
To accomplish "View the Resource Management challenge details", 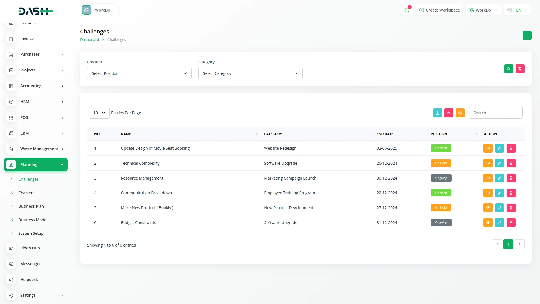I will point(488,178).
